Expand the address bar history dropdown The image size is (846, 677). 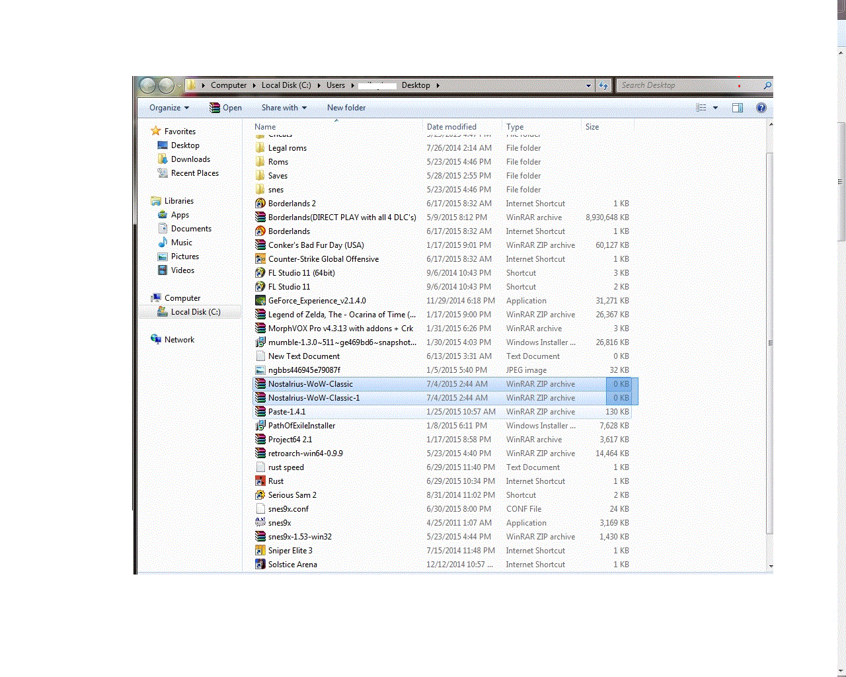point(588,85)
